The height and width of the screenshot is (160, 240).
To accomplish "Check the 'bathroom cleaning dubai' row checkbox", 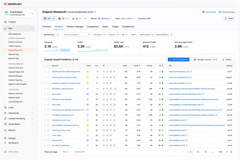I will pyautogui.click(x=48, y=99).
